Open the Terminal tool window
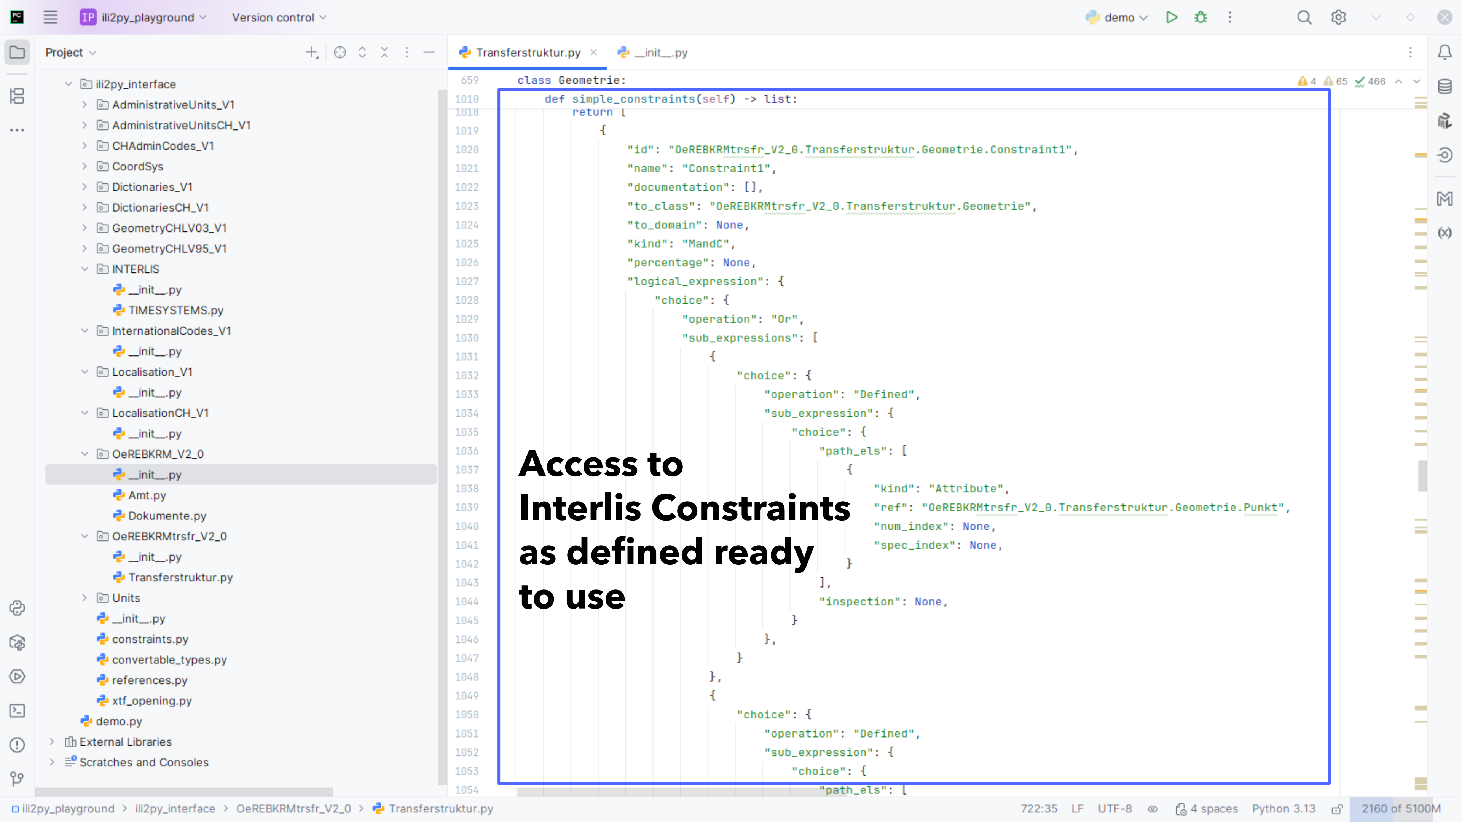The width and height of the screenshot is (1462, 822). click(x=17, y=710)
